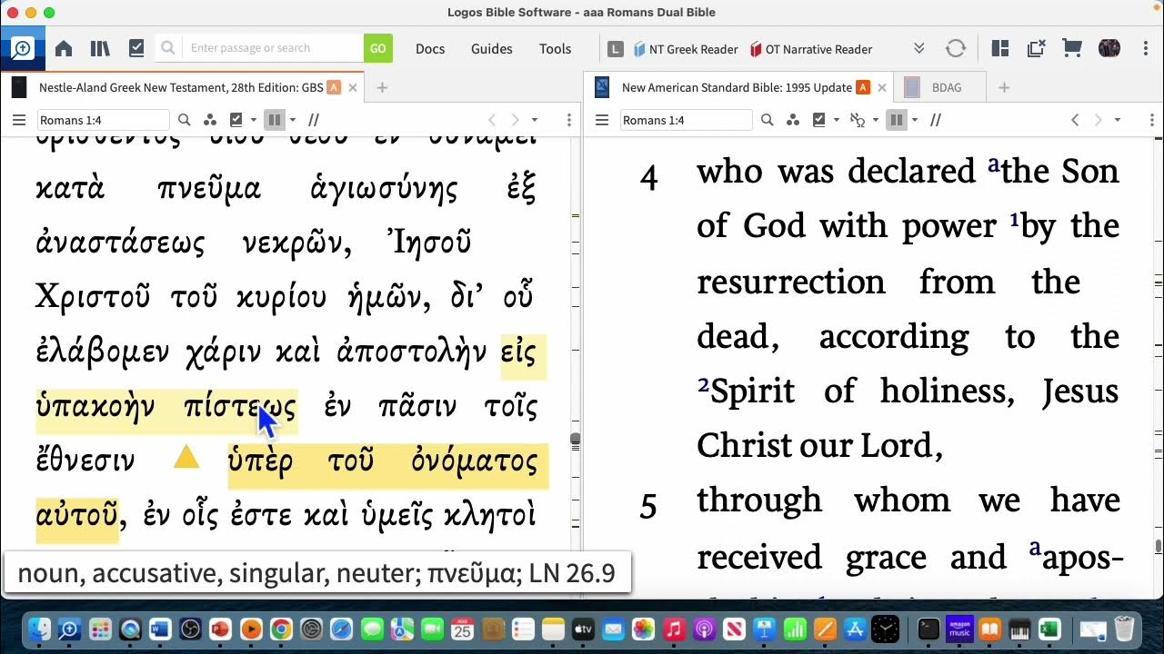Close the Nestle-Aland tab

click(x=353, y=88)
